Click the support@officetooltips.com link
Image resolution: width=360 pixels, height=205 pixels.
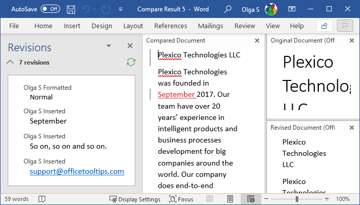[x=77, y=171]
